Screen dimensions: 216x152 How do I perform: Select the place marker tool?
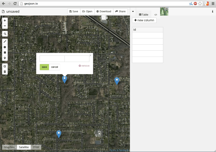[x=5, y=58]
